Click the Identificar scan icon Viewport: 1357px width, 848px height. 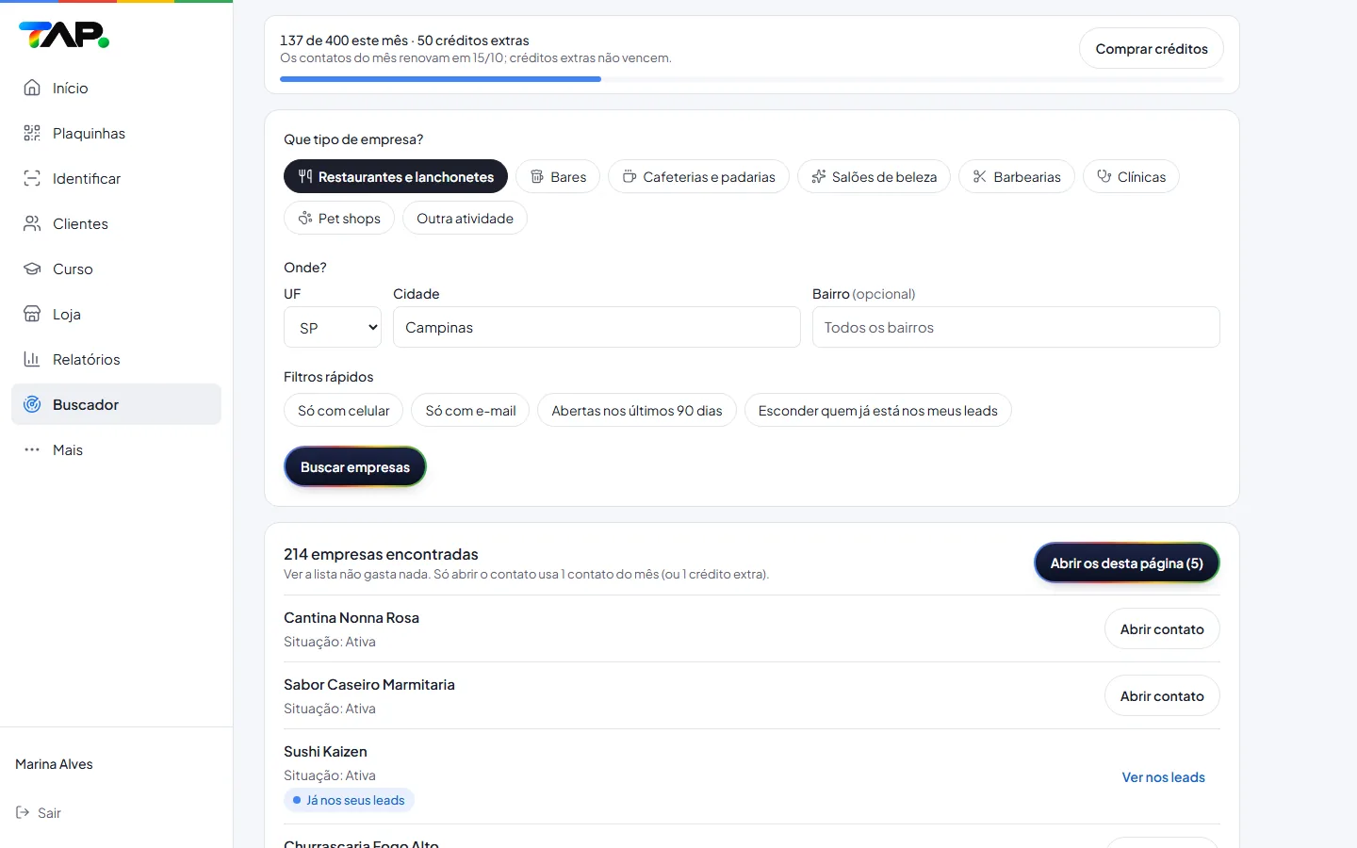(32, 178)
